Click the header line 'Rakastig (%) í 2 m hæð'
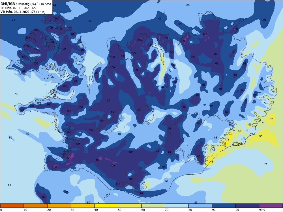This screenshot has width=283, height=212. coord(34,4)
